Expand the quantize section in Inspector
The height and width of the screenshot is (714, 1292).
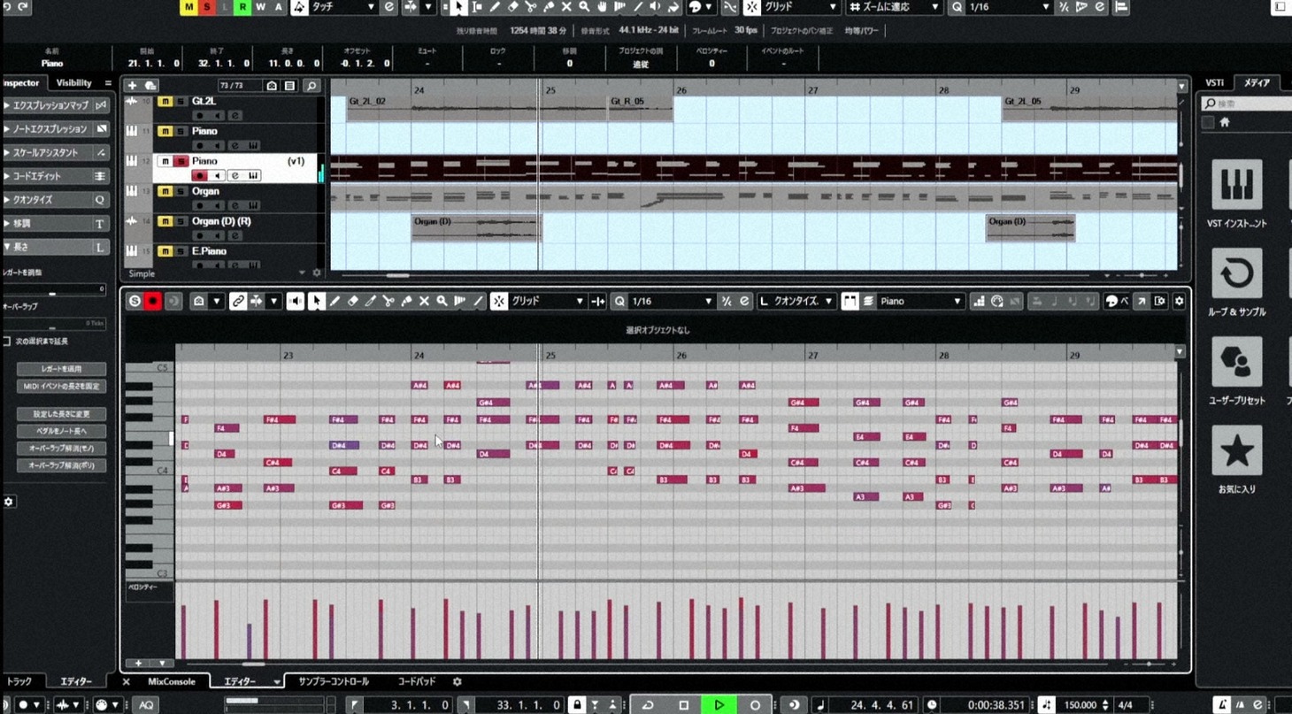pyautogui.click(x=53, y=200)
